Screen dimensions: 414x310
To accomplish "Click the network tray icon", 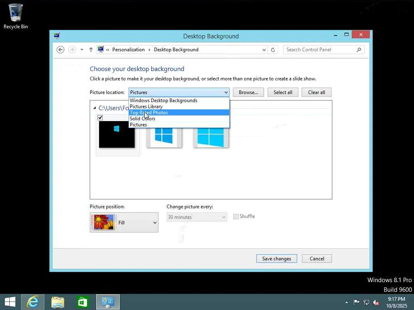I will point(366,302).
